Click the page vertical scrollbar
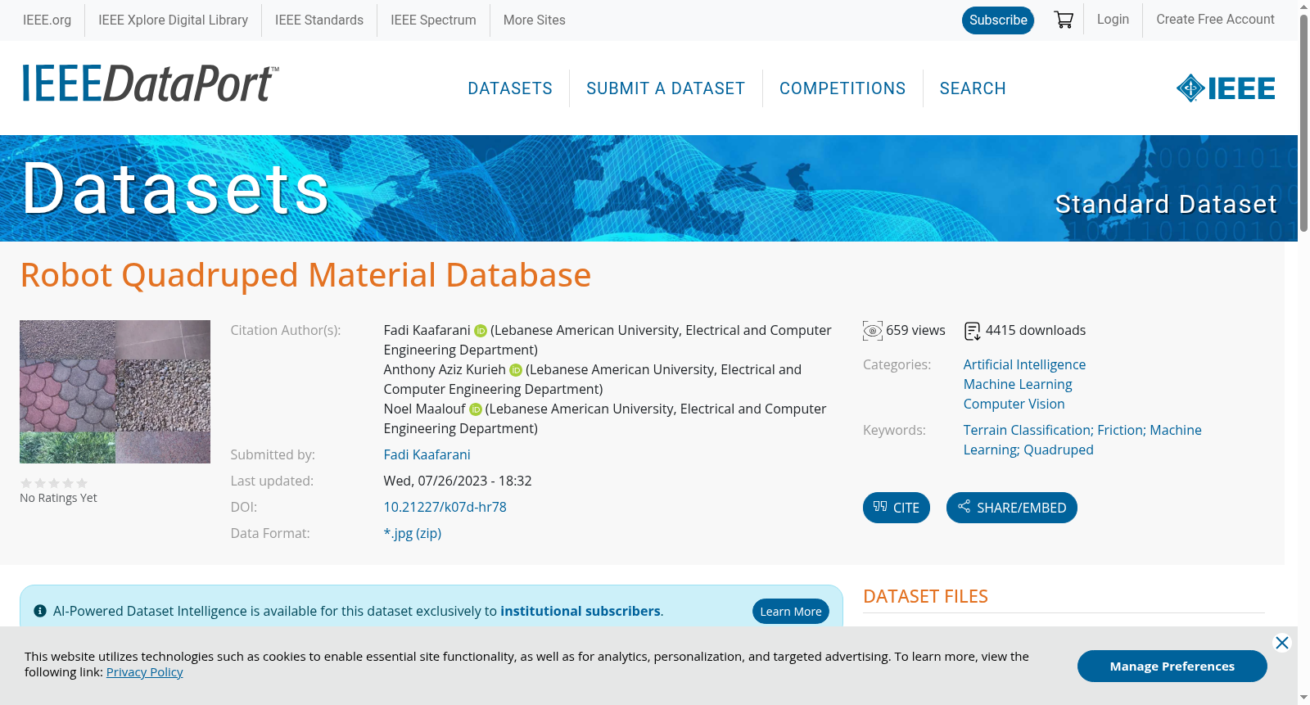 click(x=1303, y=123)
